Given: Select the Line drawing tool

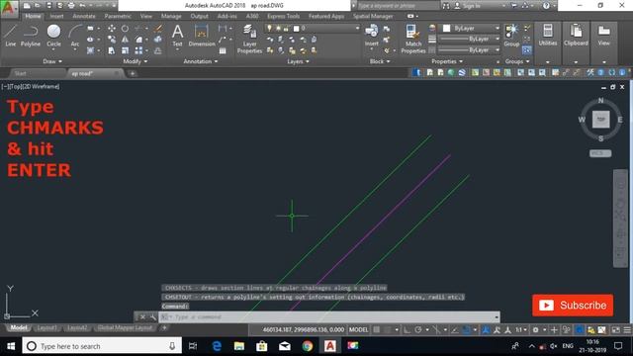Looking at the screenshot, I should tap(10, 36).
